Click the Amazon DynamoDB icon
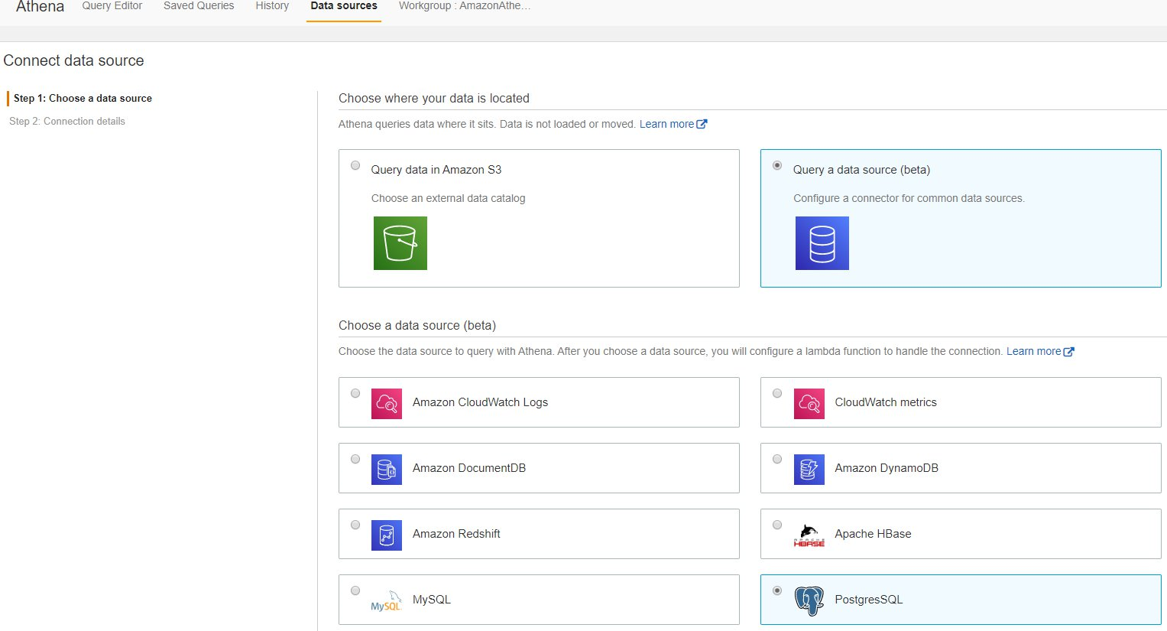Screen dimensions: 1167x631 click(809, 469)
